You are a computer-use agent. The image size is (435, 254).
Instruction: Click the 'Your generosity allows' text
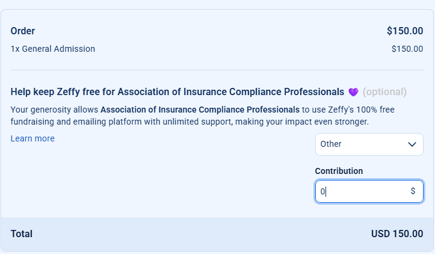point(54,110)
